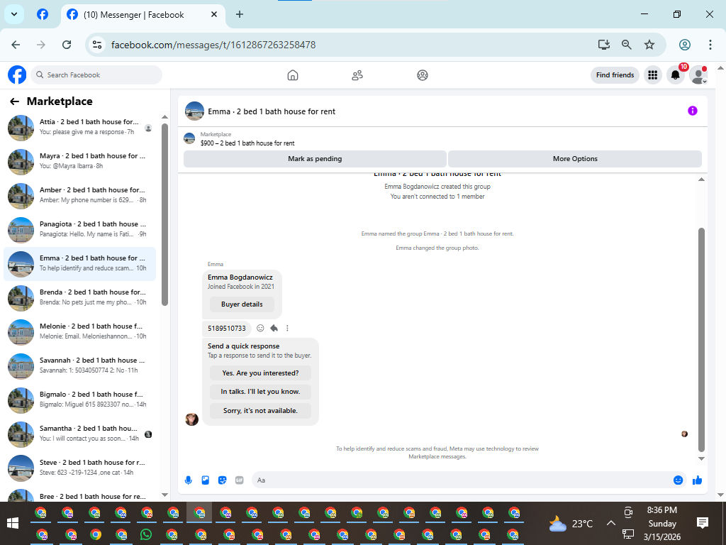The width and height of the screenshot is (726, 545).
Task: View site information icon in the address bar
Action: click(x=96, y=45)
